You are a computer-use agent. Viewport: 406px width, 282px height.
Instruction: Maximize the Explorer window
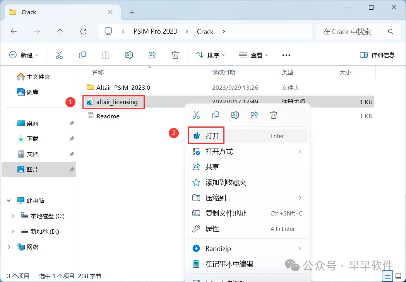click(x=371, y=7)
